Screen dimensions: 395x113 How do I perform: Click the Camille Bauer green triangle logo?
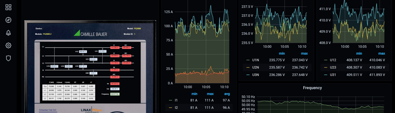(x=77, y=33)
